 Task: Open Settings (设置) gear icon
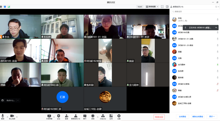[x=119, y=116]
